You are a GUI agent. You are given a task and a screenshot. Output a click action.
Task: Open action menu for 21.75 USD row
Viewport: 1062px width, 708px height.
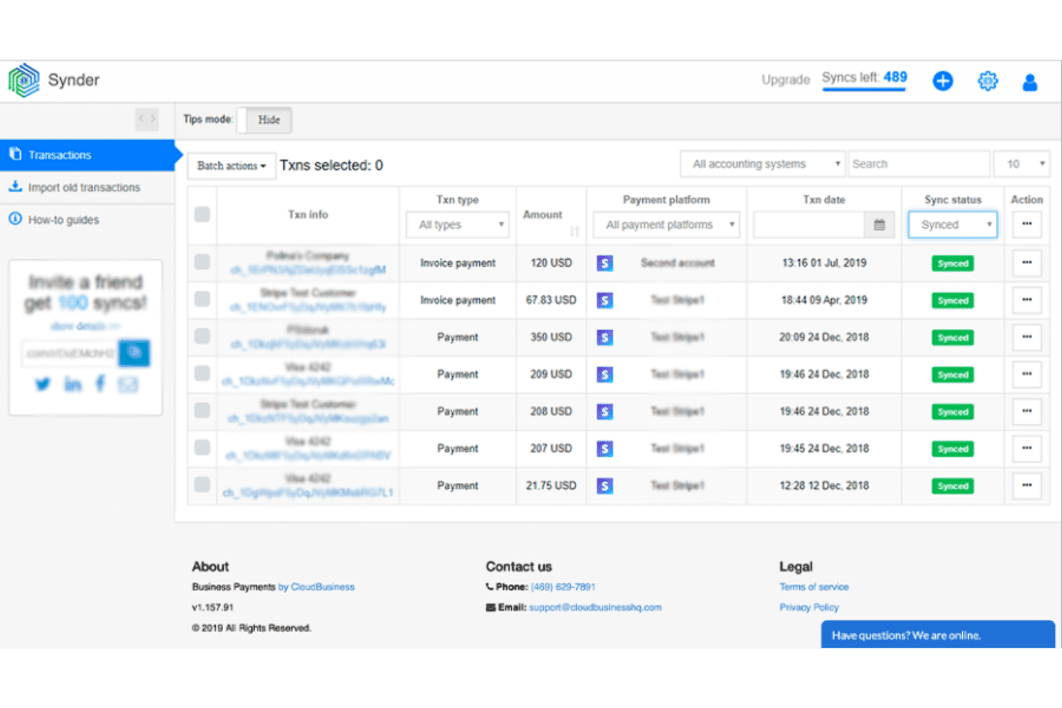pyautogui.click(x=1027, y=486)
